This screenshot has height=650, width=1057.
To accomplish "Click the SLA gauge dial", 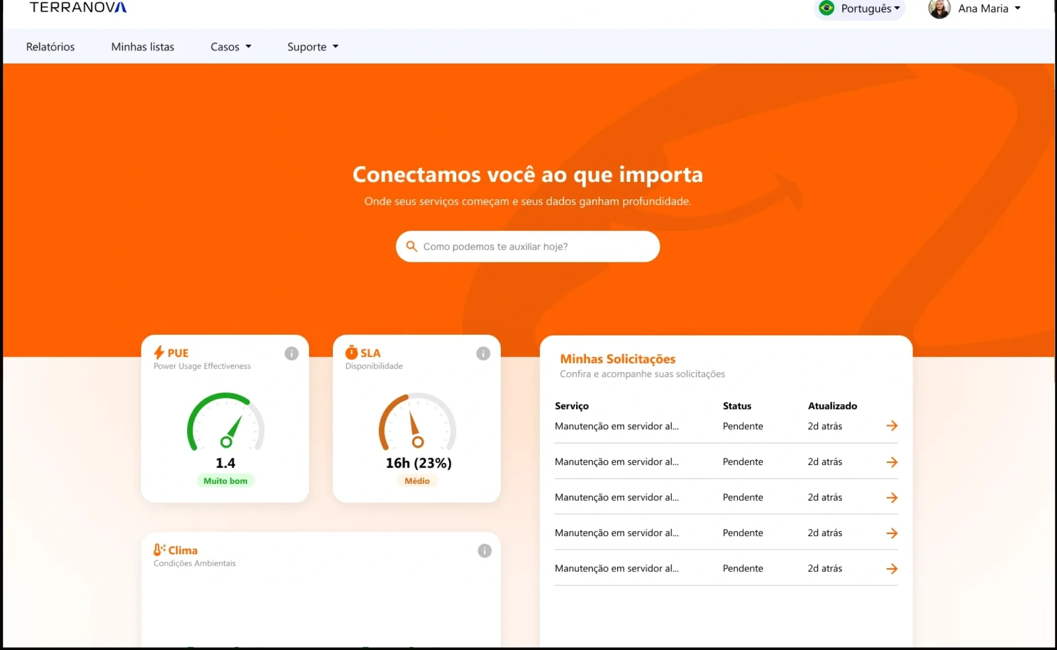I will tap(417, 422).
